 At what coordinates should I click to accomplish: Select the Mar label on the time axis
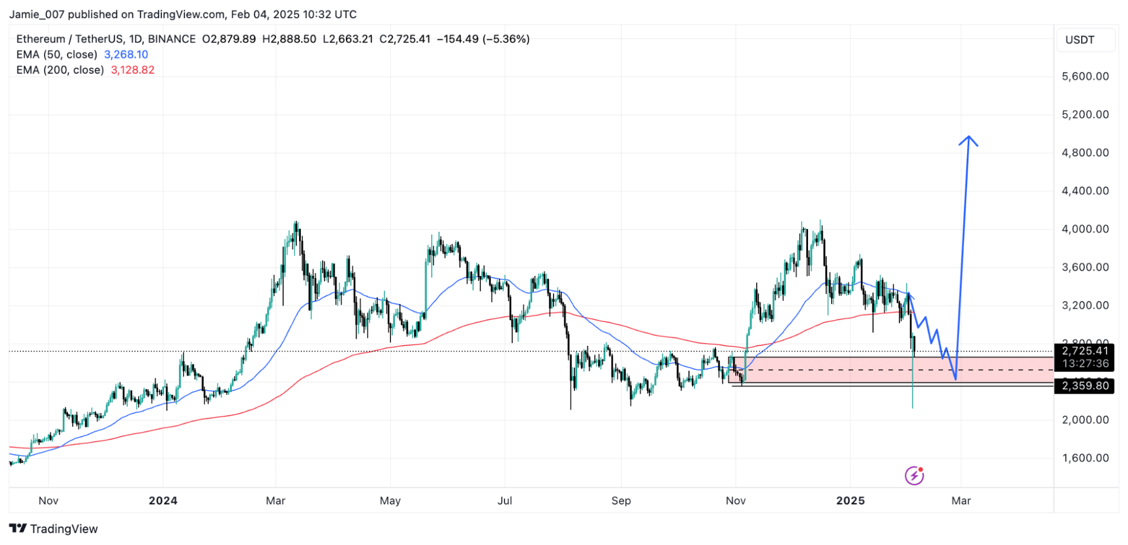point(961,500)
